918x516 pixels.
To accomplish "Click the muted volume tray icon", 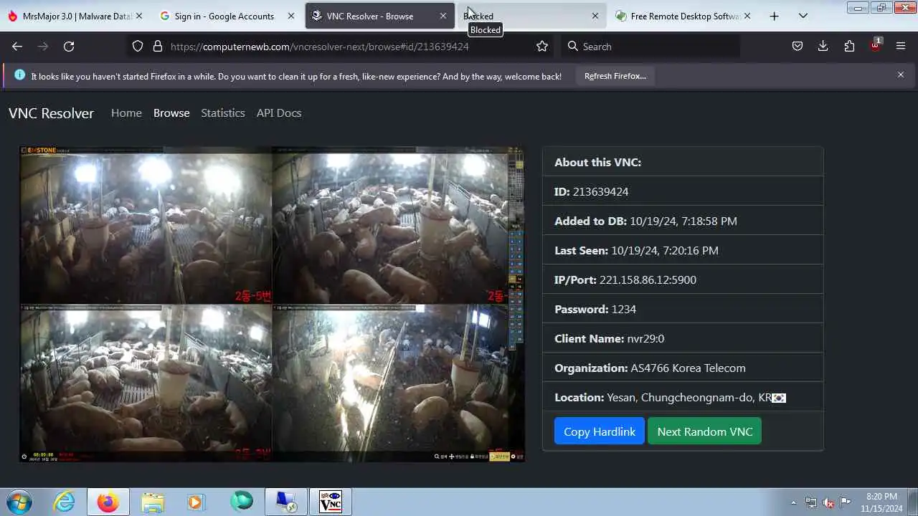I will pos(828,502).
